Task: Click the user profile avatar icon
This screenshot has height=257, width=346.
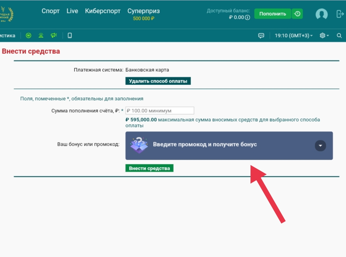Action: pyautogui.click(x=321, y=14)
